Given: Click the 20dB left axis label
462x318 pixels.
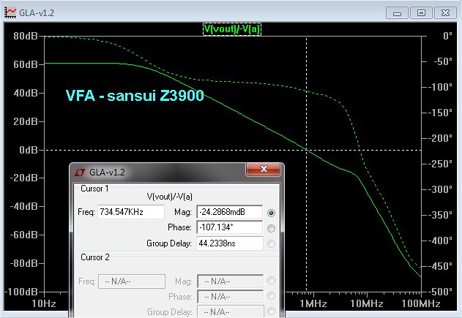Looking at the screenshot, I should tap(26, 121).
